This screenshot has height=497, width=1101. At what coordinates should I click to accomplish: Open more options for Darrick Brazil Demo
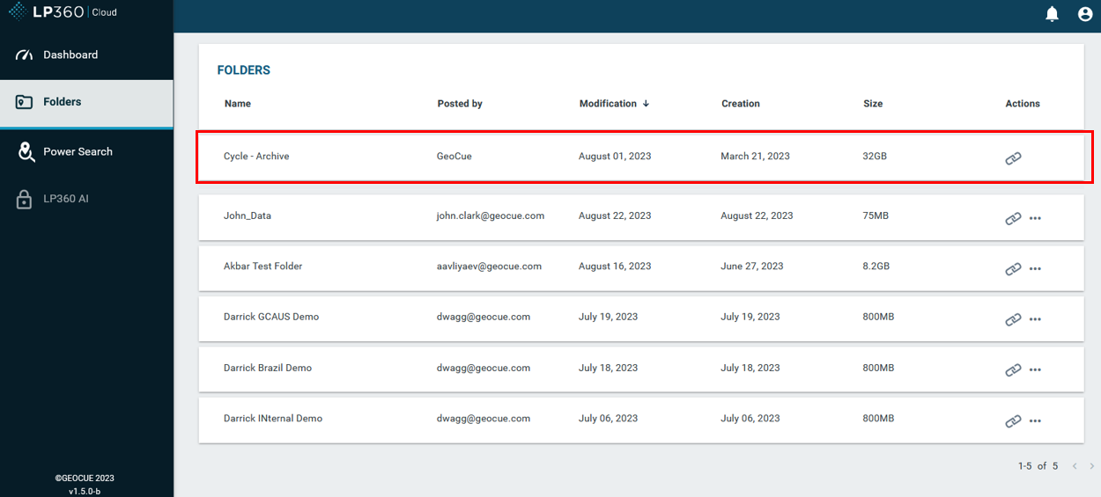click(1035, 370)
